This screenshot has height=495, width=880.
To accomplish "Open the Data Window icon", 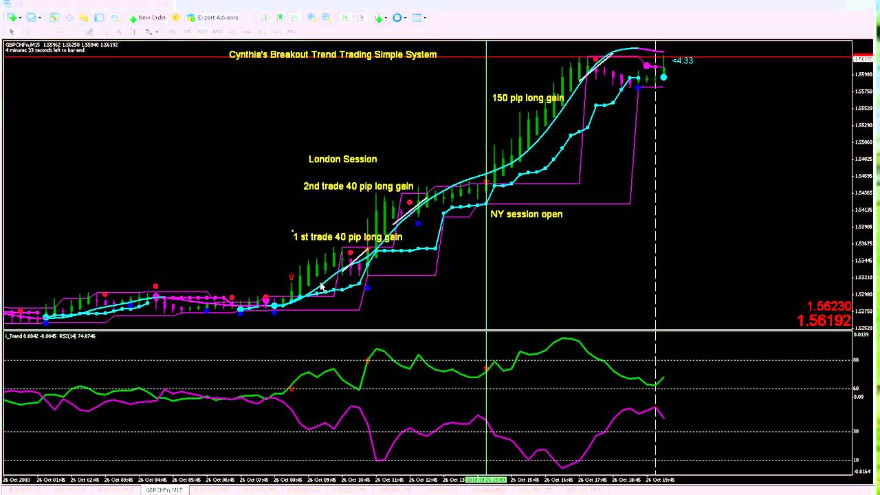I will coord(69,18).
